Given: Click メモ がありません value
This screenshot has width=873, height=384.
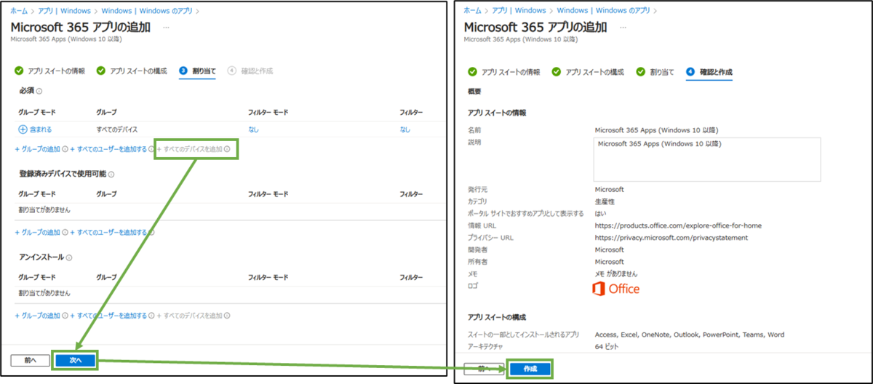Looking at the screenshot, I should pyautogui.click(x=616, y=273).
